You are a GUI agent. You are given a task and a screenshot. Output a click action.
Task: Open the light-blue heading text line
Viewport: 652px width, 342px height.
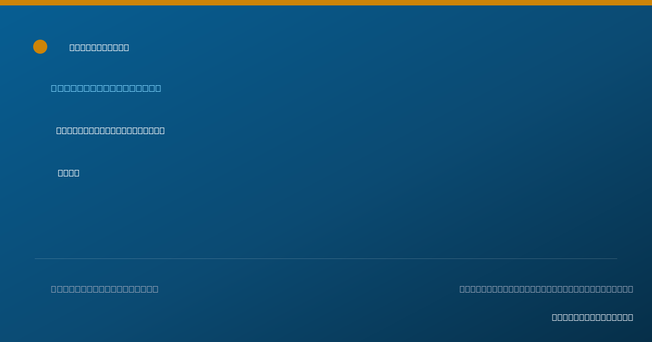coord(106,88)
